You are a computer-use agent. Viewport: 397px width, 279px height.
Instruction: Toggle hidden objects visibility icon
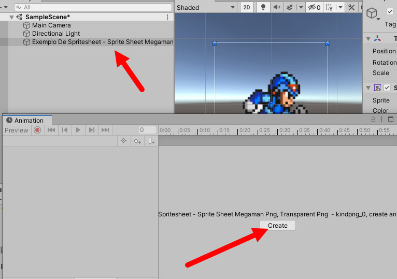pyautogui.click(x=314, y=8)
